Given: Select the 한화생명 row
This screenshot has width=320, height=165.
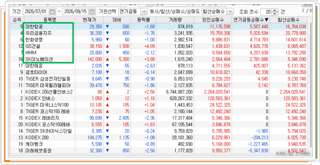Looking at the screenshot, I should pyautogui.click(x=159, y=39).
